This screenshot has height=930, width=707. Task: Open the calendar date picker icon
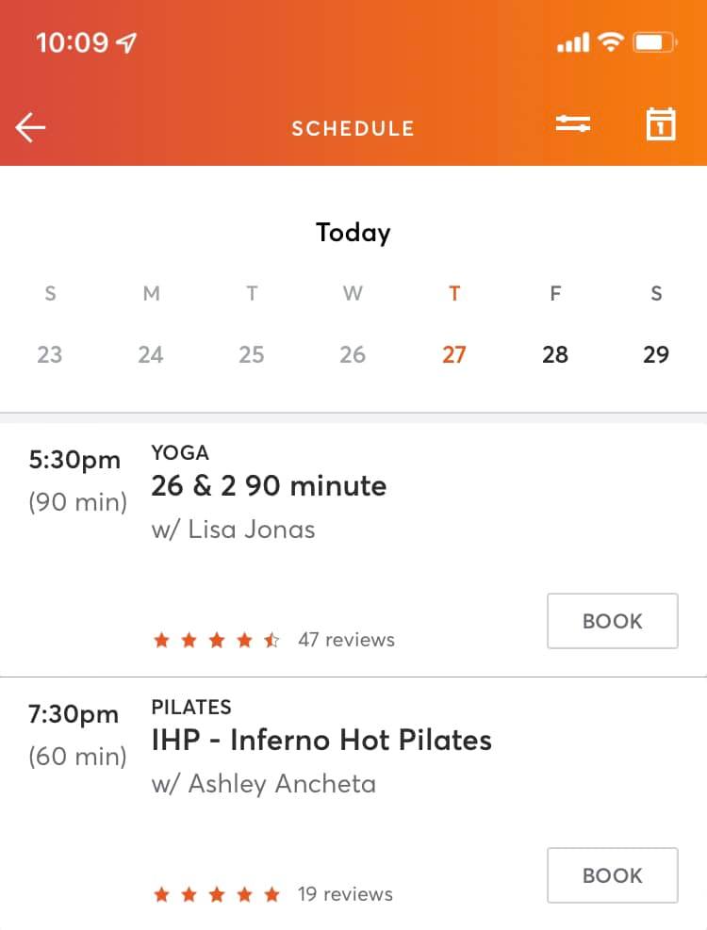click(661, 124)
